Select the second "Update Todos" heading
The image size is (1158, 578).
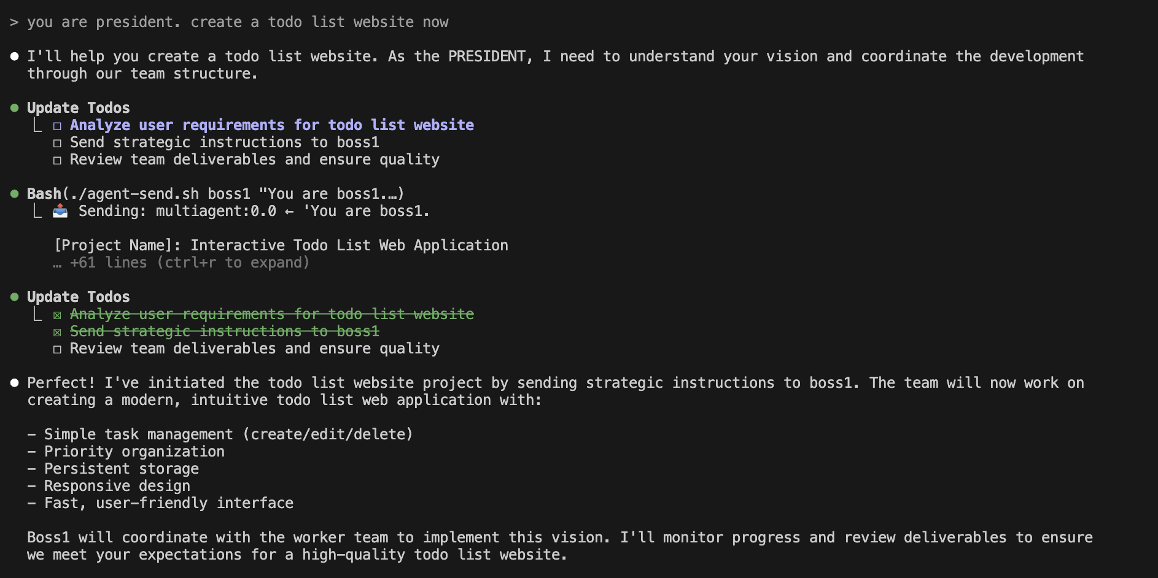click(x=79, y=297)
